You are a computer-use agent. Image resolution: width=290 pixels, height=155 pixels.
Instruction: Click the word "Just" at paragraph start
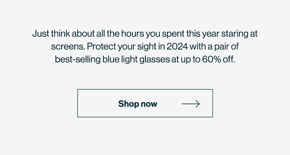coord(41,33)
